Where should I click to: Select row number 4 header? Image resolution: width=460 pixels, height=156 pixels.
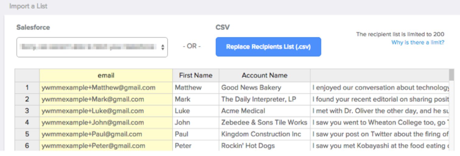pos(27,122)
